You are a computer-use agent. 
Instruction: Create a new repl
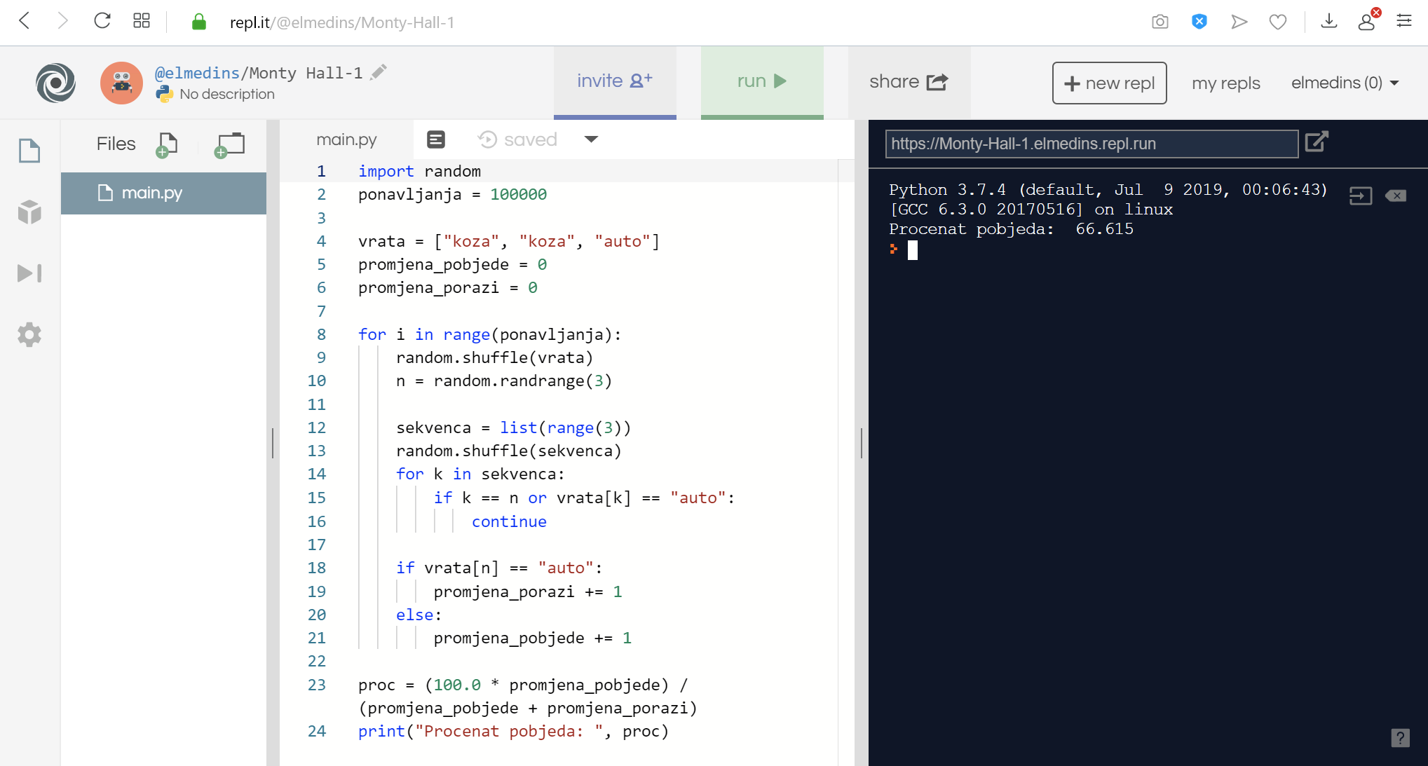(x=1109, y=83)
